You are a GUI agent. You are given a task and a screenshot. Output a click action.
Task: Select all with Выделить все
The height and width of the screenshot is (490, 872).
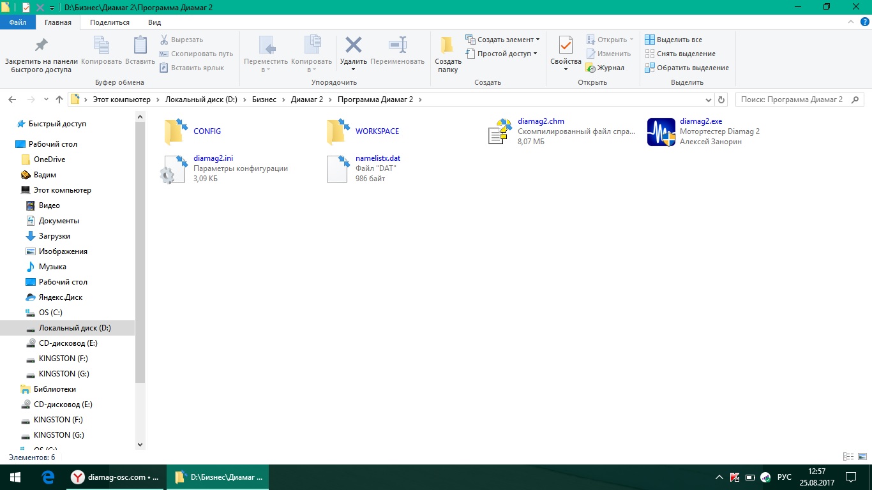tap(673, 40)
